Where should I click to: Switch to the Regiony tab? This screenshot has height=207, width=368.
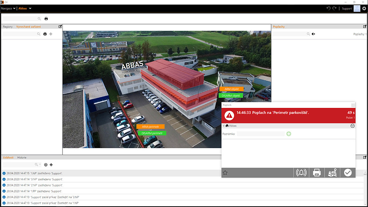click(8, 27)
